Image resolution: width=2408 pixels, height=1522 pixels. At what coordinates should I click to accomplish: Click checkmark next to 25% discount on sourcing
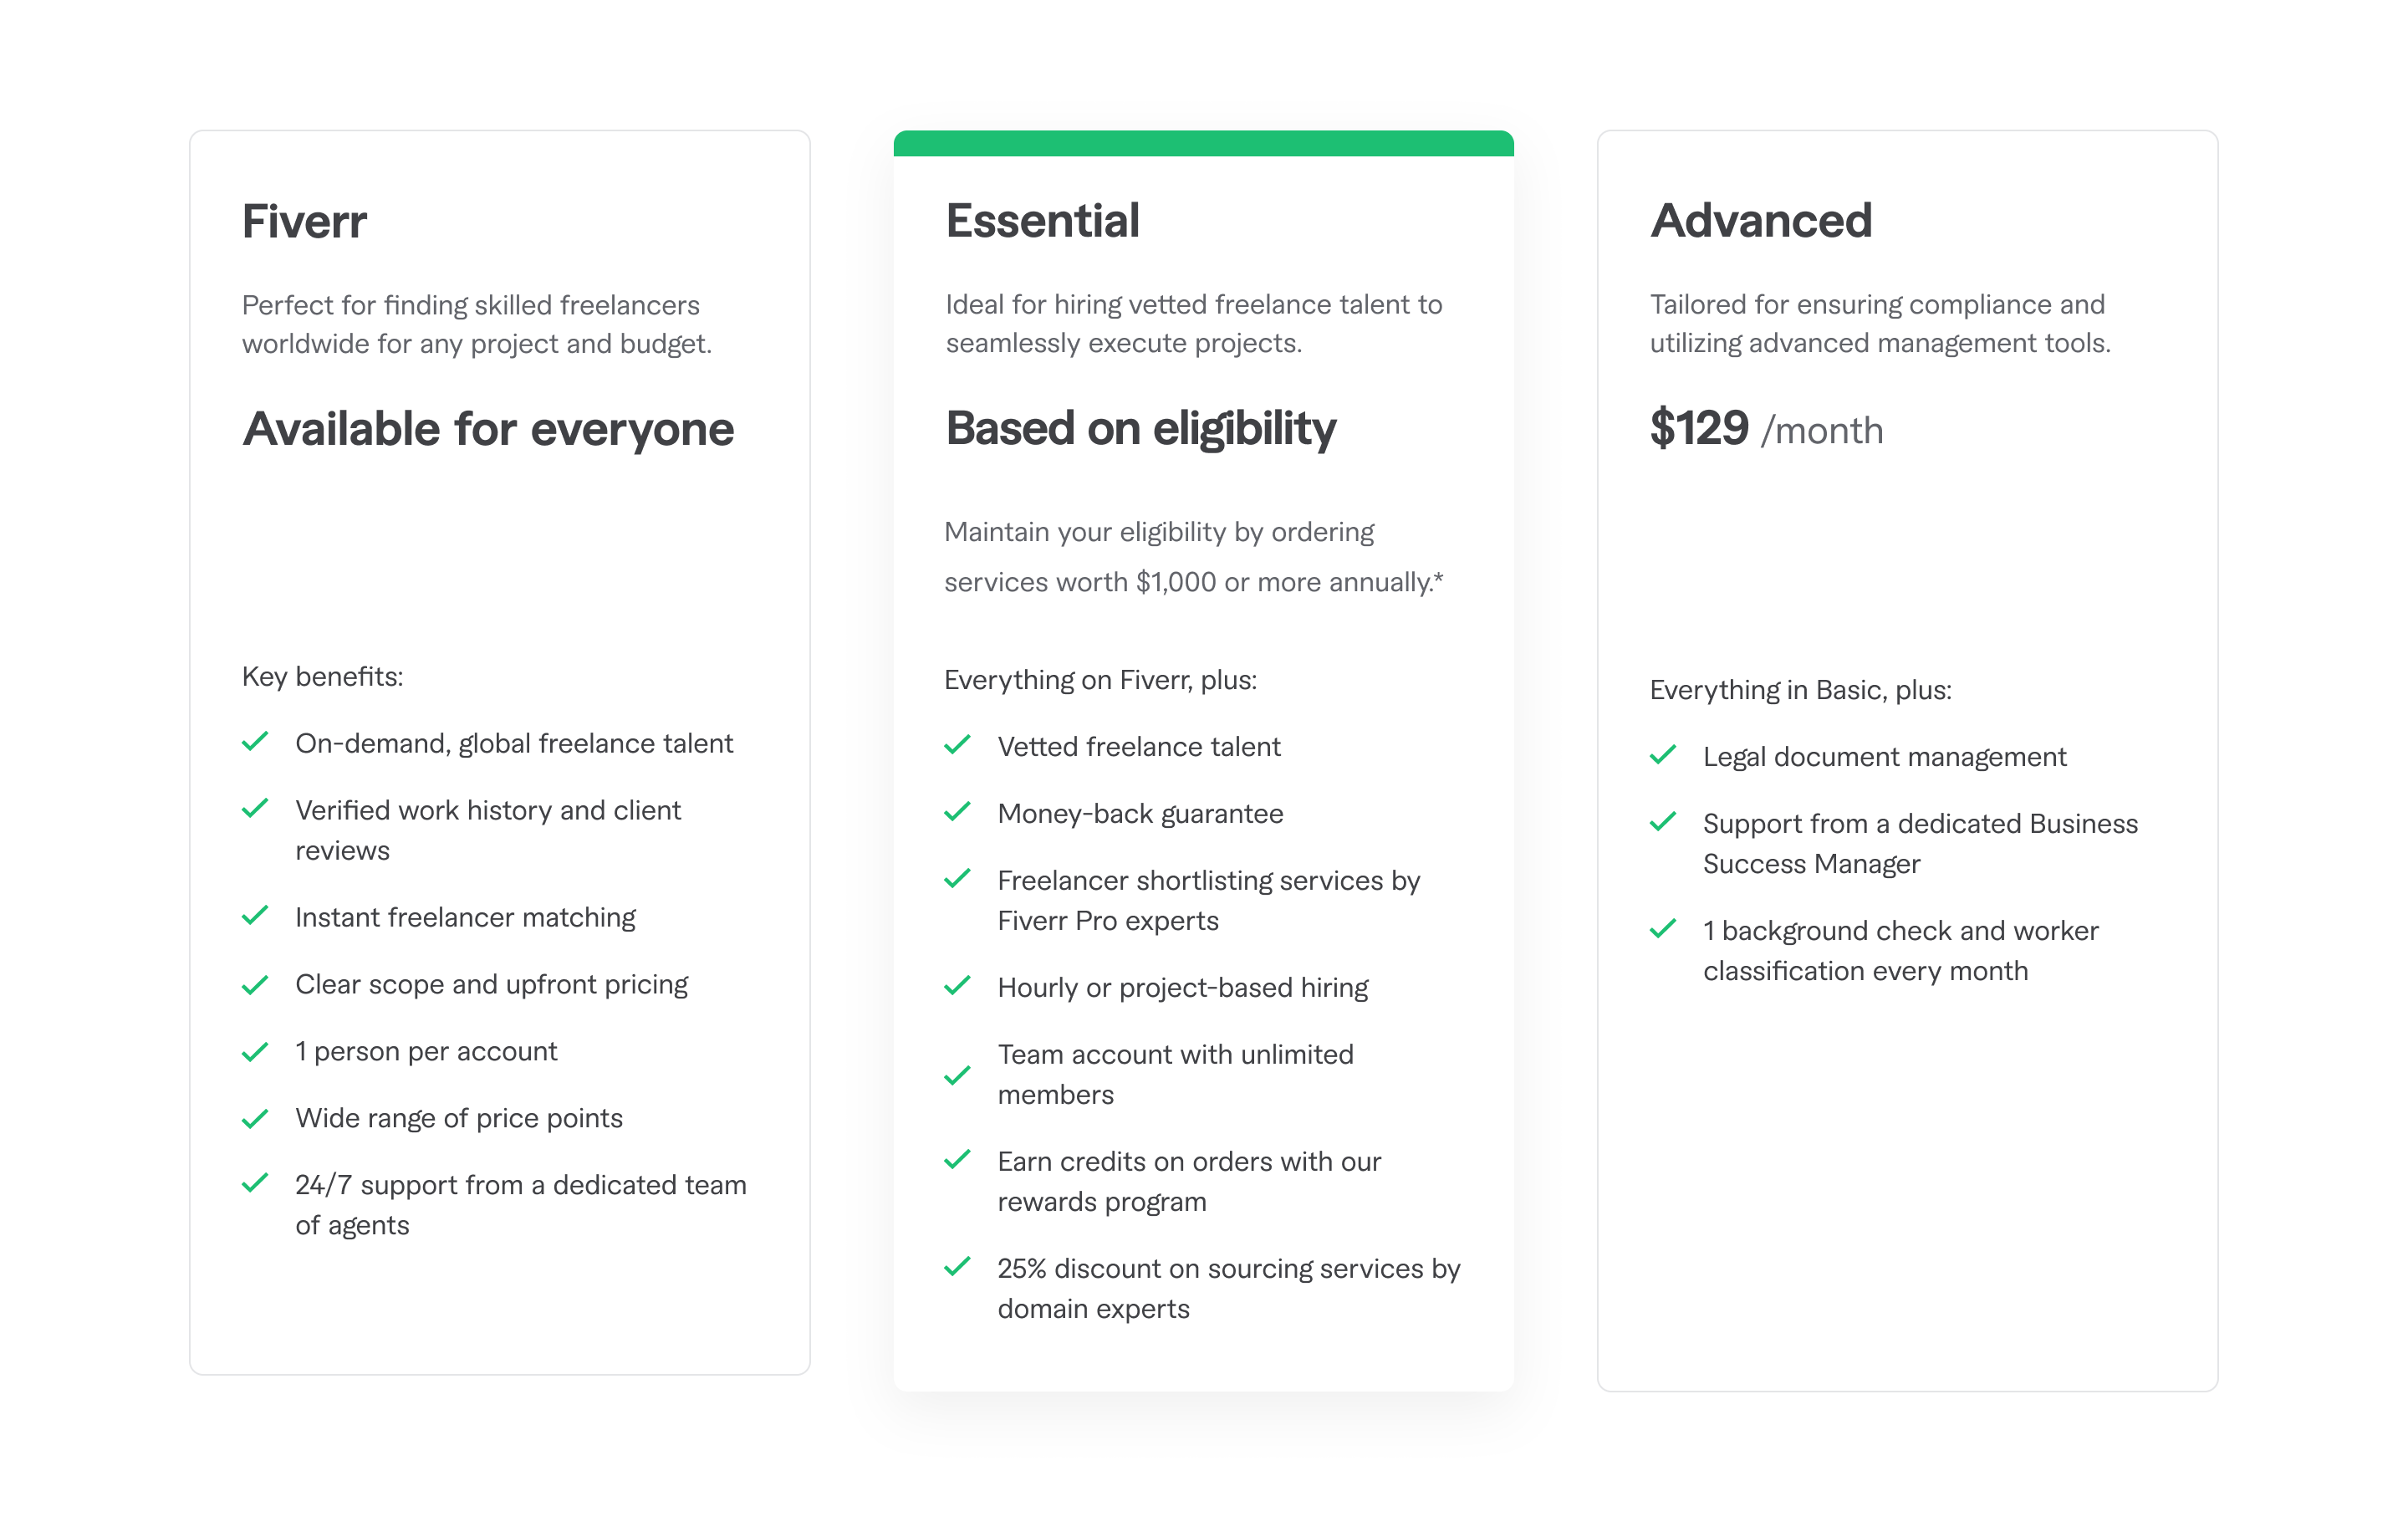pyautogui.click(x=957, y=1267)
